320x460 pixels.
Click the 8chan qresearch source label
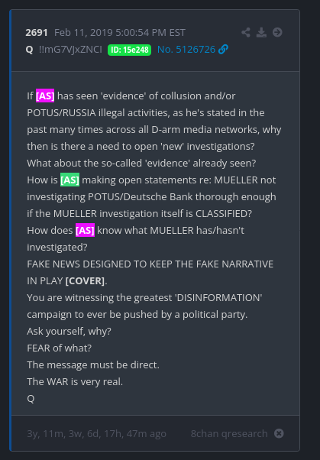(x=229, y=433)
